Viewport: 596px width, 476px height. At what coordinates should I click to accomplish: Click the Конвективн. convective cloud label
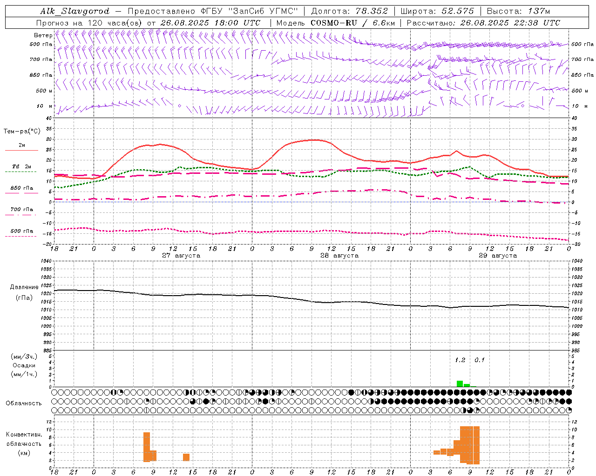pos(24,435)
